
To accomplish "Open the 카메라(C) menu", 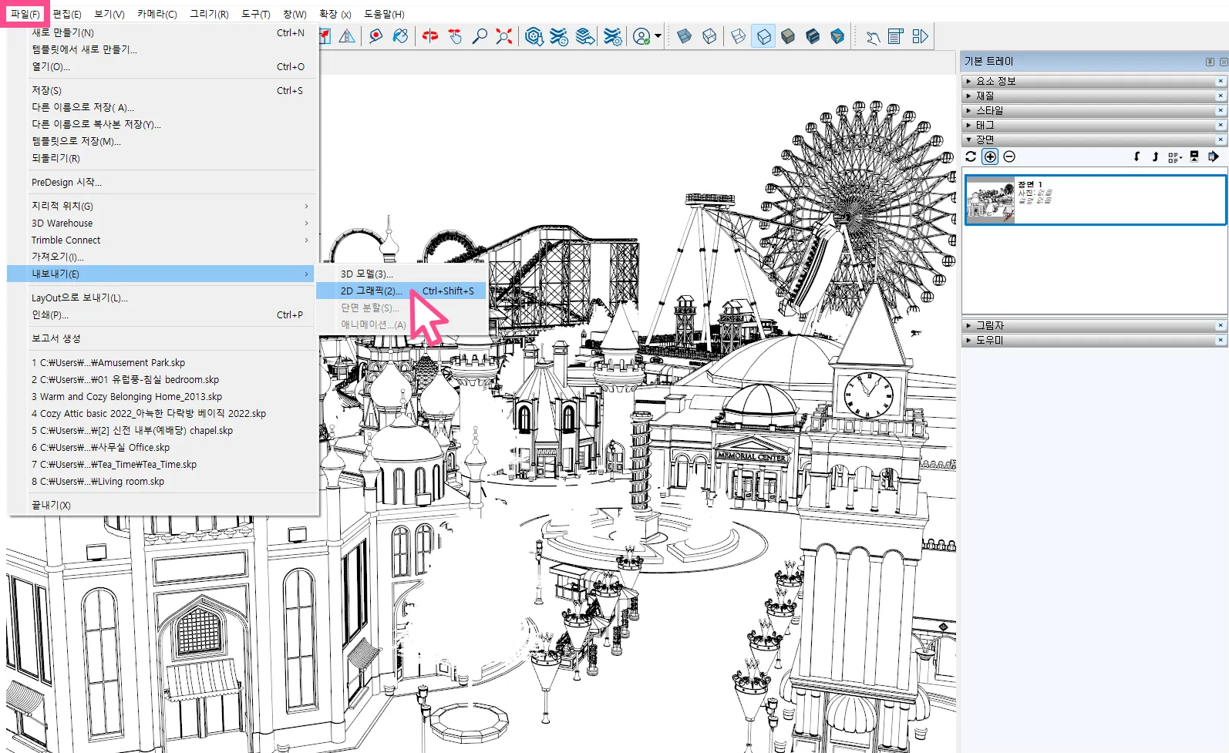I will pyautogui.click(x=157, y=14).
